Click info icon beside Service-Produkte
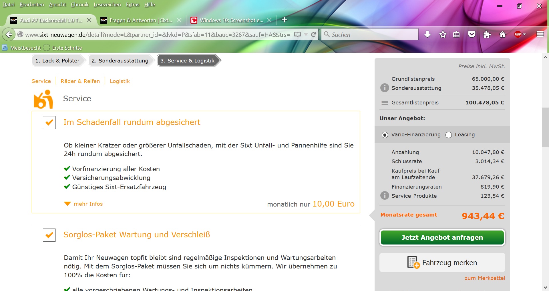549x291 pixels. coord(385,196)
